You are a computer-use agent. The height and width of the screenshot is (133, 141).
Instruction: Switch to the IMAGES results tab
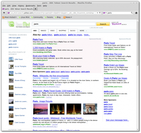(43, 30)
